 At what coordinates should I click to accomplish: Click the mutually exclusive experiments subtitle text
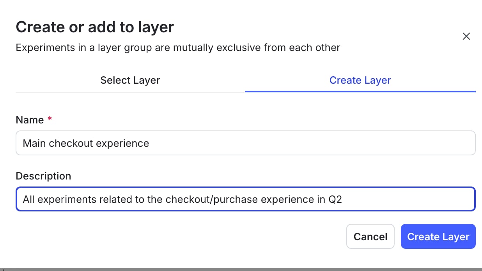[x=178, y=48]
